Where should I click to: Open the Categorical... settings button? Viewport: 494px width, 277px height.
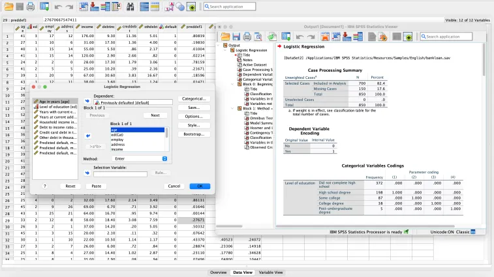tap(194, 98)
